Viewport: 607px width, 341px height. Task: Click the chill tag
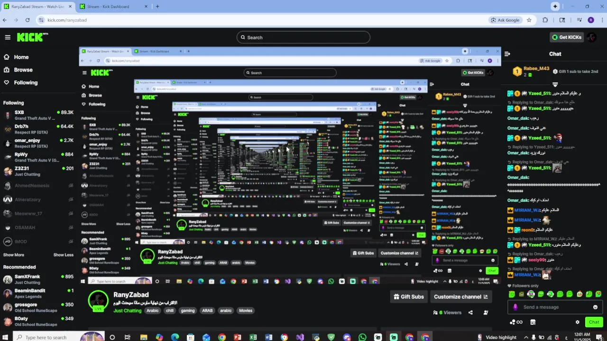(x=170, y=311)
